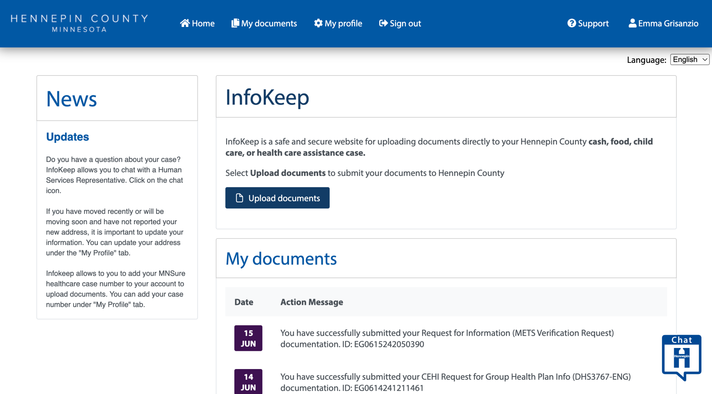
Task: Click the file icon on Upload button
Action: (239, 198)
